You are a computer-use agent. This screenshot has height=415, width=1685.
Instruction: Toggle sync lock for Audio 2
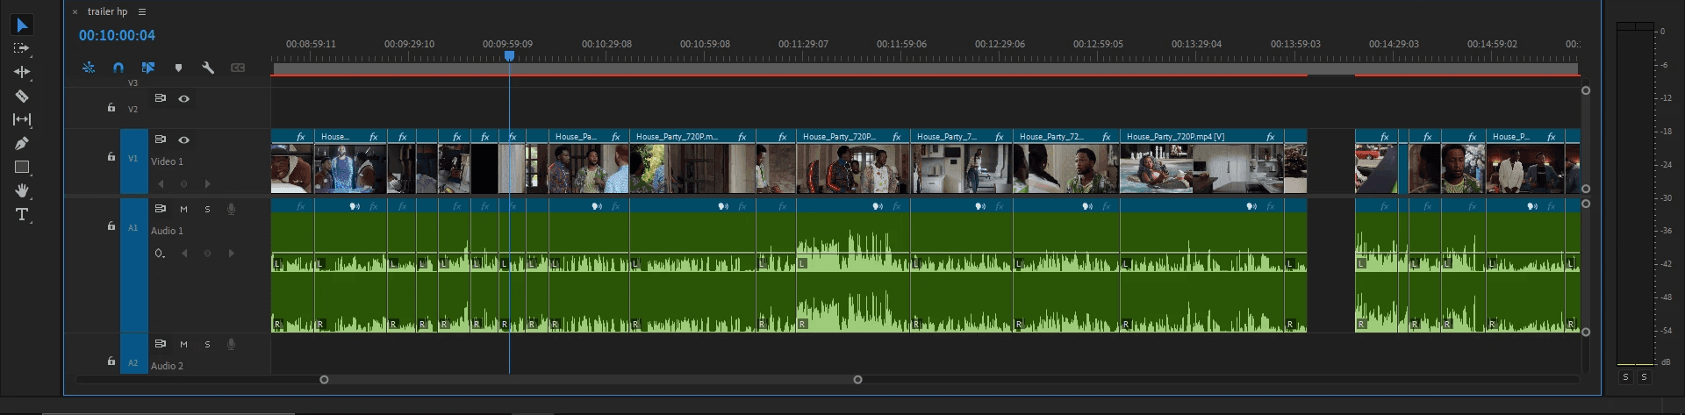161,344
